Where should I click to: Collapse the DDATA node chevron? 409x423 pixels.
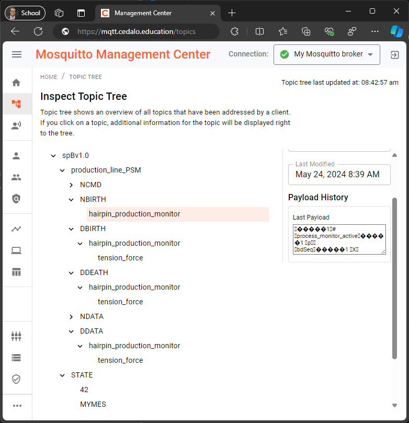71,331
